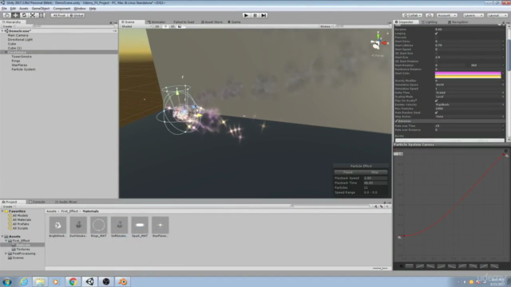The image size is (511, 287).
Task: Switch to the Audio Mixer tab
Action: click(65, 202)
